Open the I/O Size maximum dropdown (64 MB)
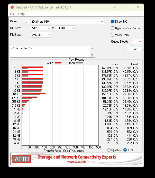 [66, 28]
